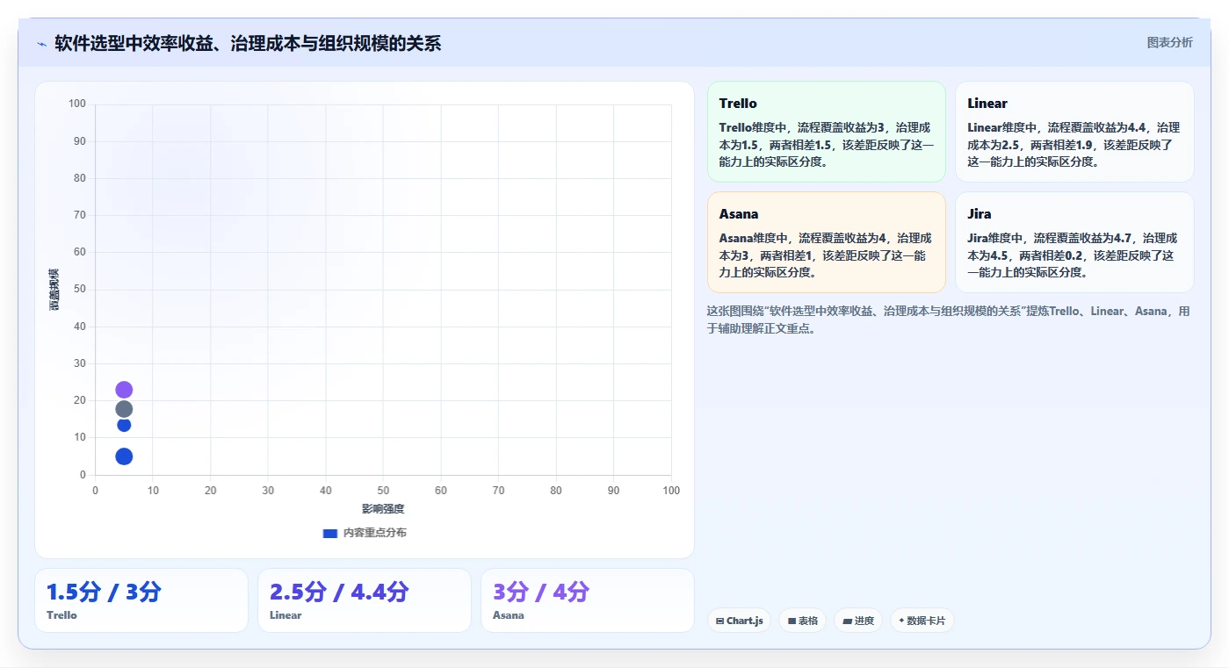
Task: Open the Jira analysis card
Action: (x=1074, y=242)
